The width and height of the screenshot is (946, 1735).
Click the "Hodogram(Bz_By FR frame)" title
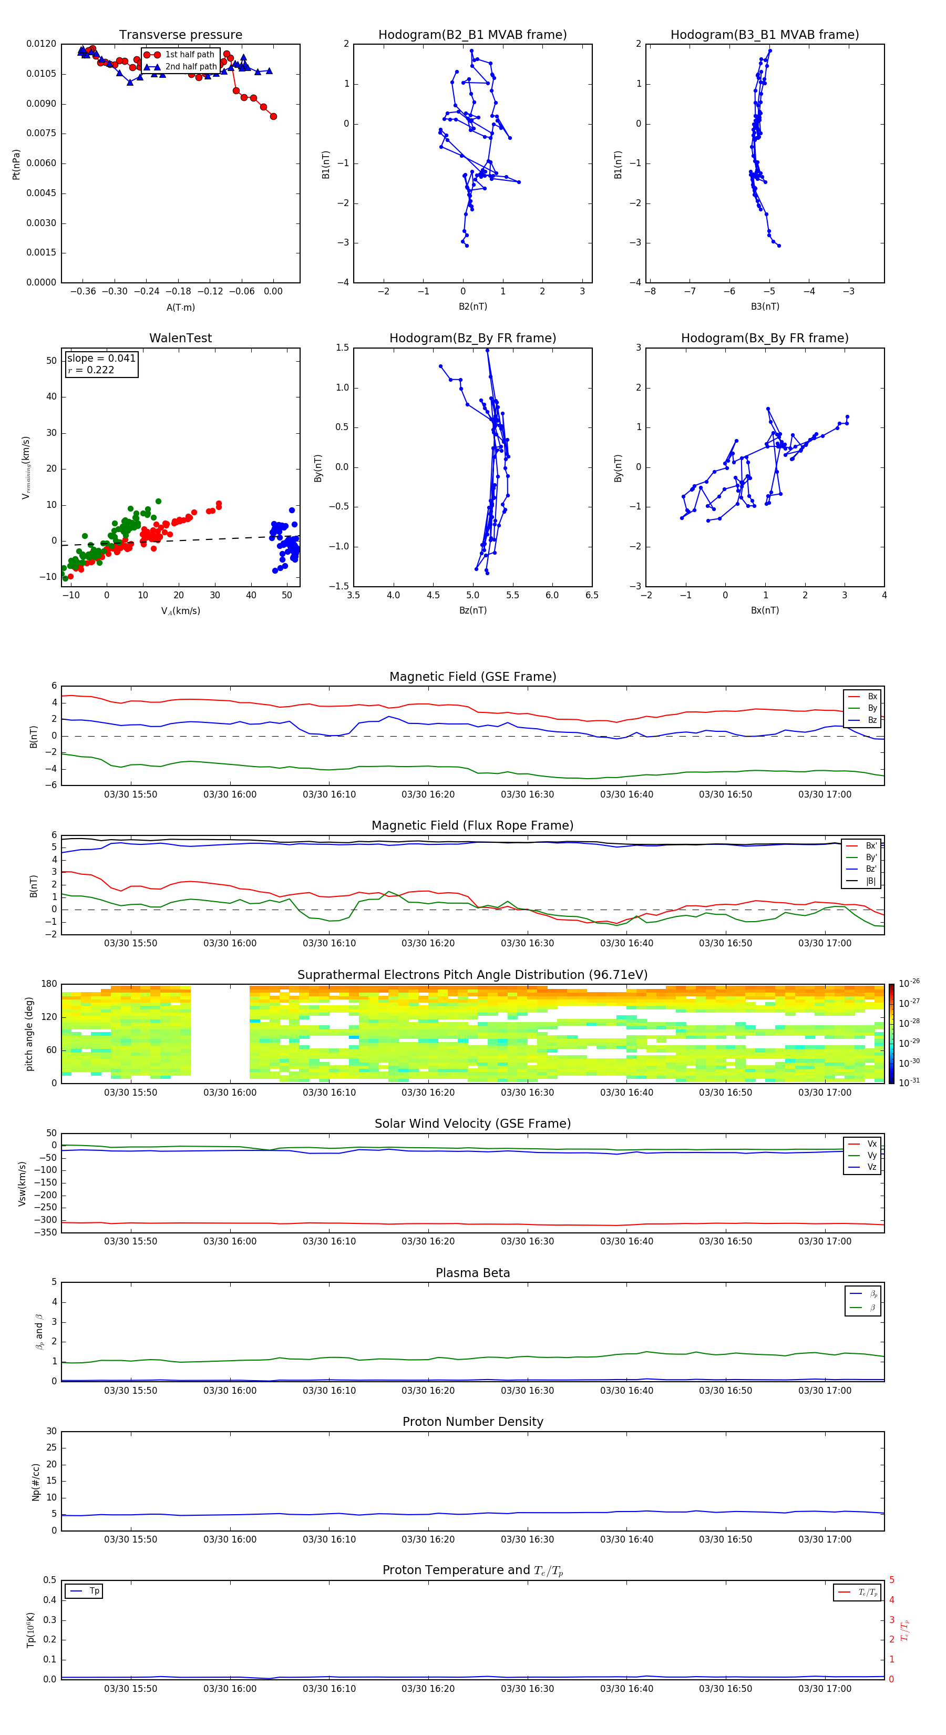point(472,338)
